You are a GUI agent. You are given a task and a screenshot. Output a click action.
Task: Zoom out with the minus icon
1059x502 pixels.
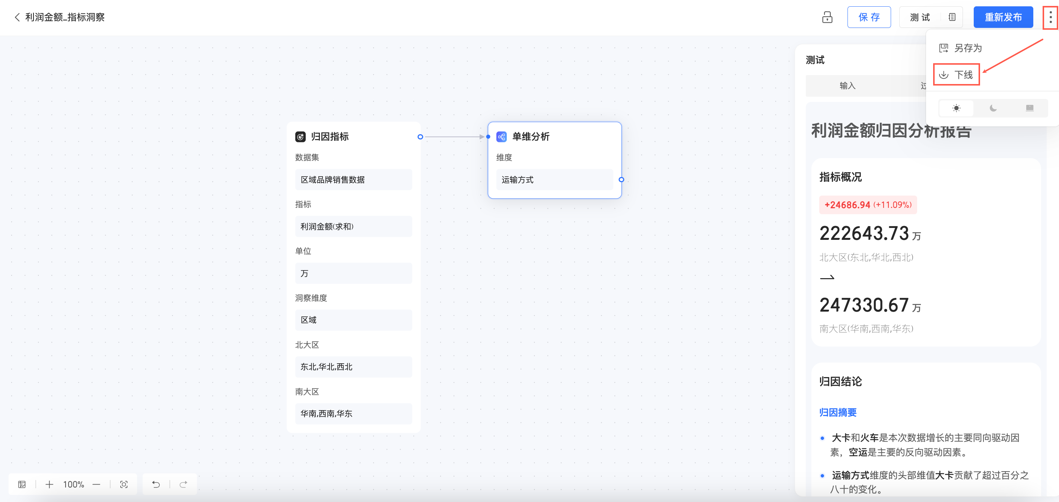point(96,485)
